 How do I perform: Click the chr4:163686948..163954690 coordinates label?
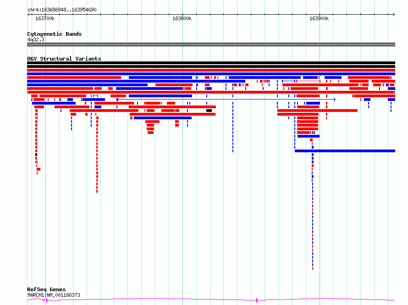62,10
